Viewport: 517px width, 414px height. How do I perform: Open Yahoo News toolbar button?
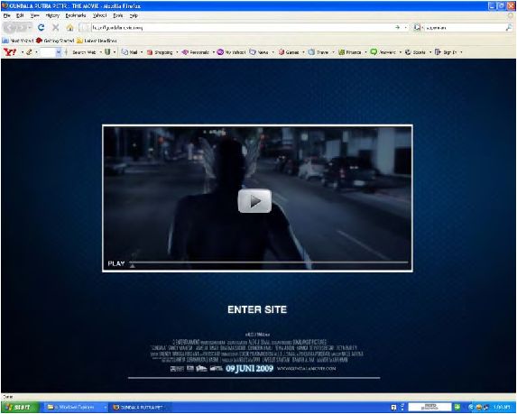tap(259, 52)
